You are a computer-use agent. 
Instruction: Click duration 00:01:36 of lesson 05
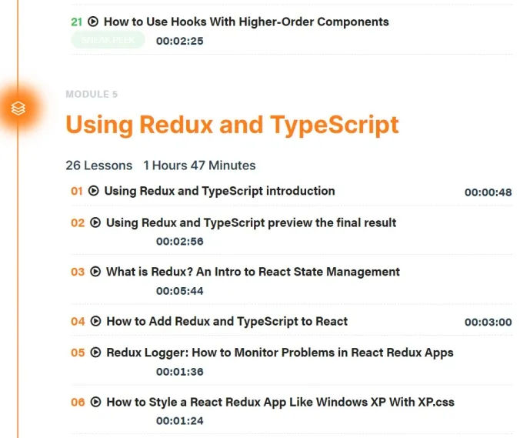[180, 372]
